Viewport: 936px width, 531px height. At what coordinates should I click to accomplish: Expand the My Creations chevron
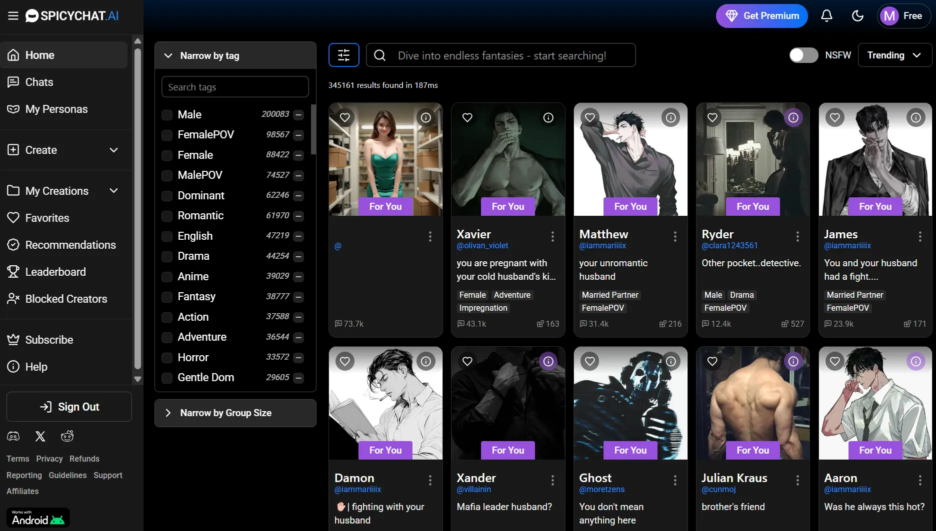114,191
